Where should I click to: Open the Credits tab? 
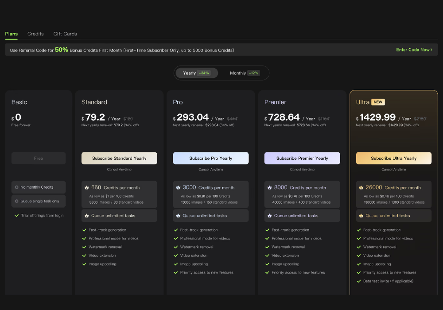click(35, 34)
